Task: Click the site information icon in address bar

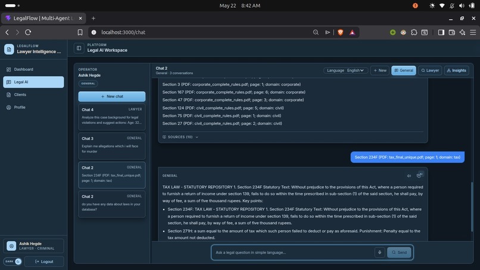Action: [94, 32]
